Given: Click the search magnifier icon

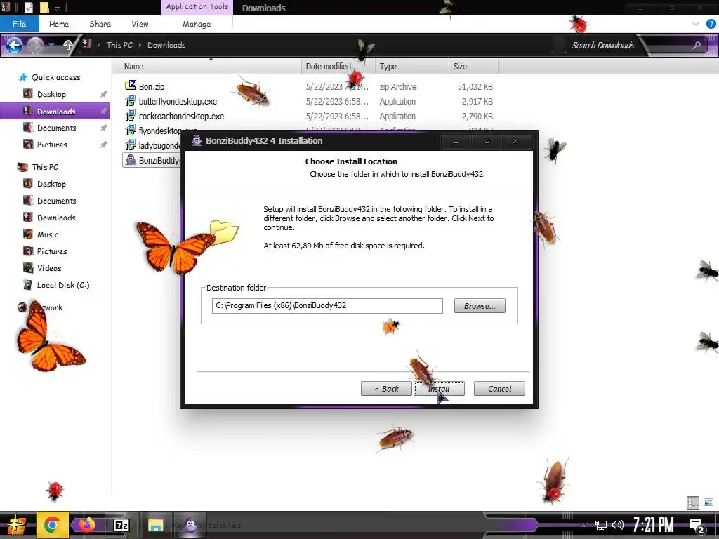Looking at the screenshot, I should click(697, 45).
